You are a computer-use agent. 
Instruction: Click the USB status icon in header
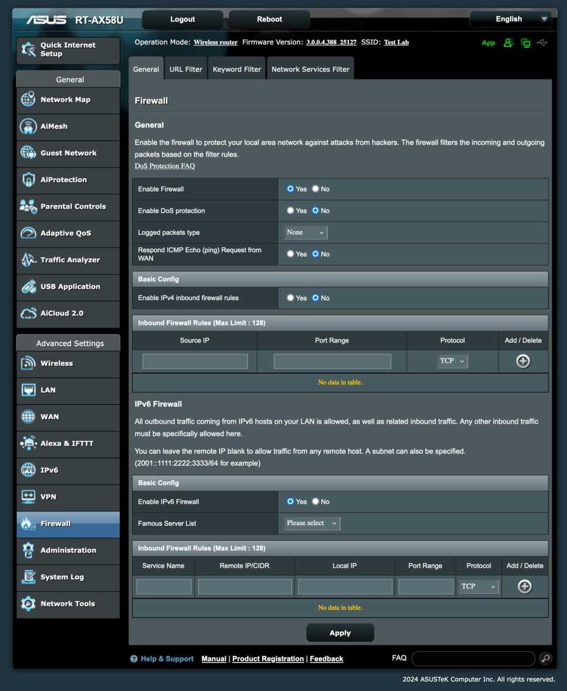click(542, 43)
